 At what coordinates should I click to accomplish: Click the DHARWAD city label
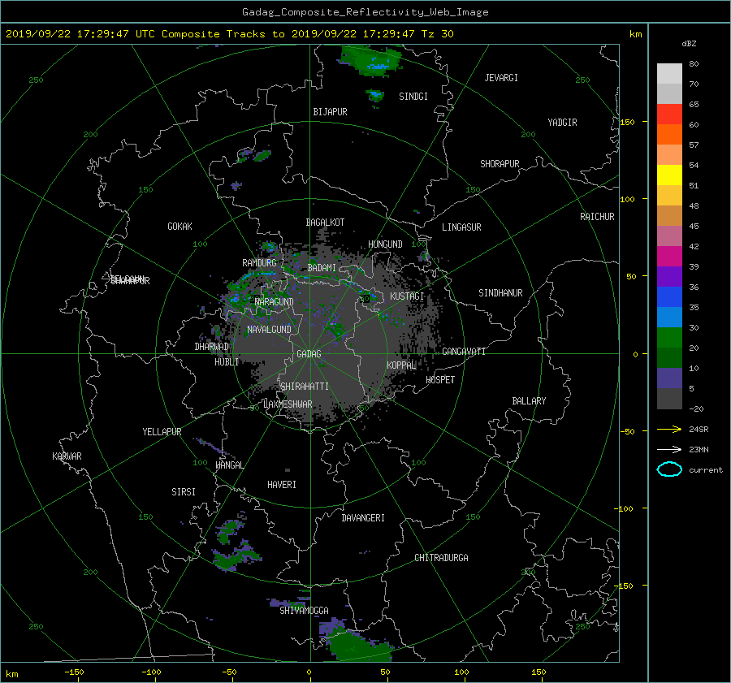tap(212, 347)
